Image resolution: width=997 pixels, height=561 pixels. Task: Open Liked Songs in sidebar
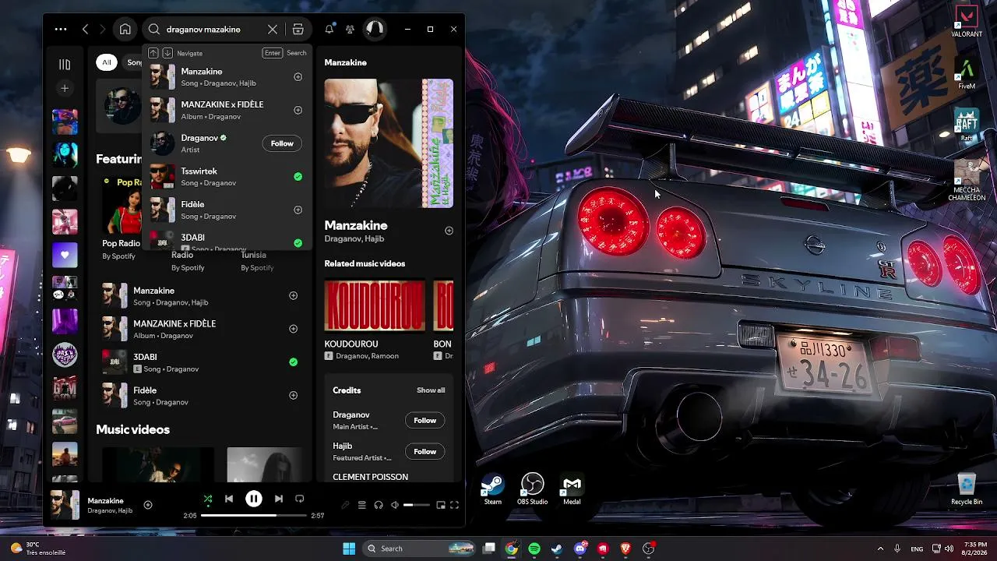pyautogui.click(x=65, y=255)
